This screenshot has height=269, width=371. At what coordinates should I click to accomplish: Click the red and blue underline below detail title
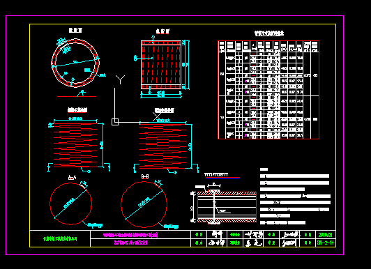(222, 178)
